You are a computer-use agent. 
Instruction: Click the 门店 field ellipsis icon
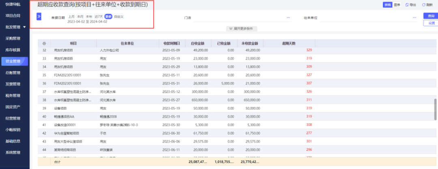[288, 17]
